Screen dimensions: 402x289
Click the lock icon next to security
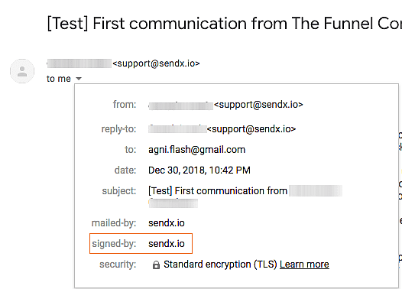coord(156,265)
